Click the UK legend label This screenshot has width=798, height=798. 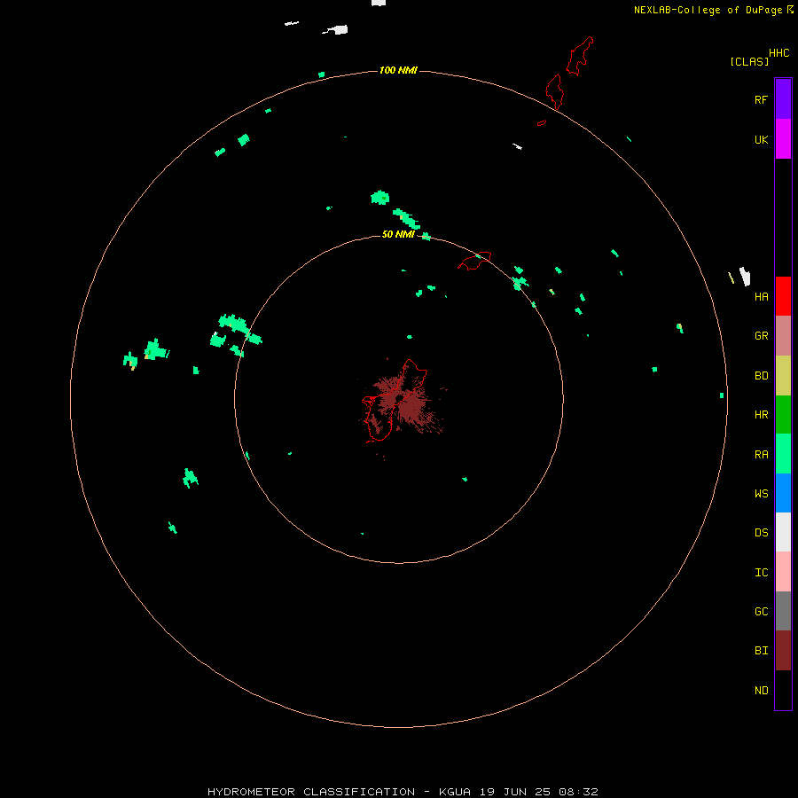[762, 139]
